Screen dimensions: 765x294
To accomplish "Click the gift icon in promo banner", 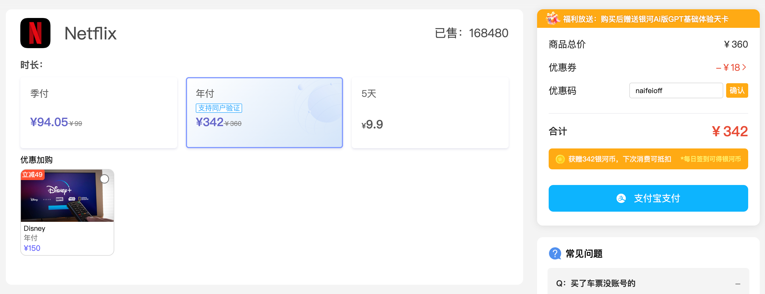I will point(552,19).
